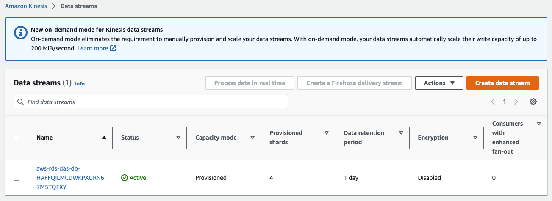Click the external link icon beside Learn more
The height and width of the screenshot is (201, 552).
[113, 48]
